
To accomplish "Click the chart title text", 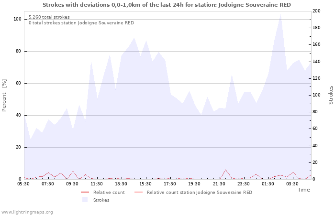I will click(166, 5).
